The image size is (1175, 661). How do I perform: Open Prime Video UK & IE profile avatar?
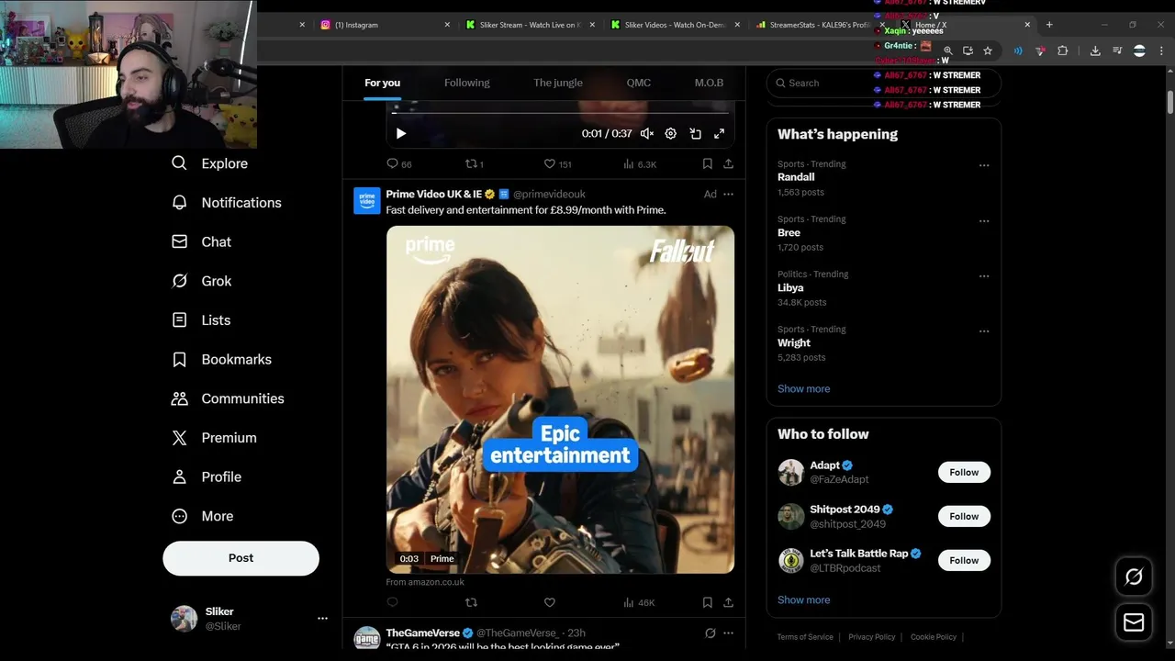tap(367, 201)
